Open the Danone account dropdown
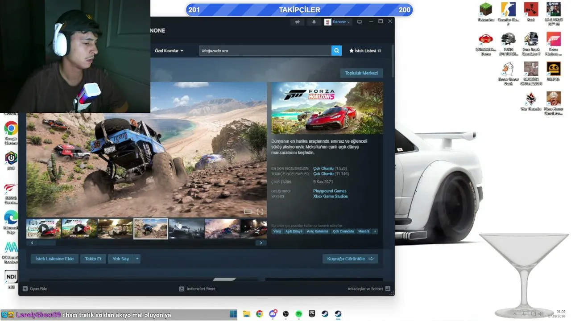This screenshot has height=321, width=571. pyautogui.click(x=337, y=22)
